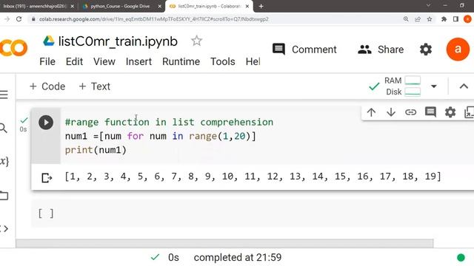Open variables panel icon
The image size is (474, 266).
[4, 161]
